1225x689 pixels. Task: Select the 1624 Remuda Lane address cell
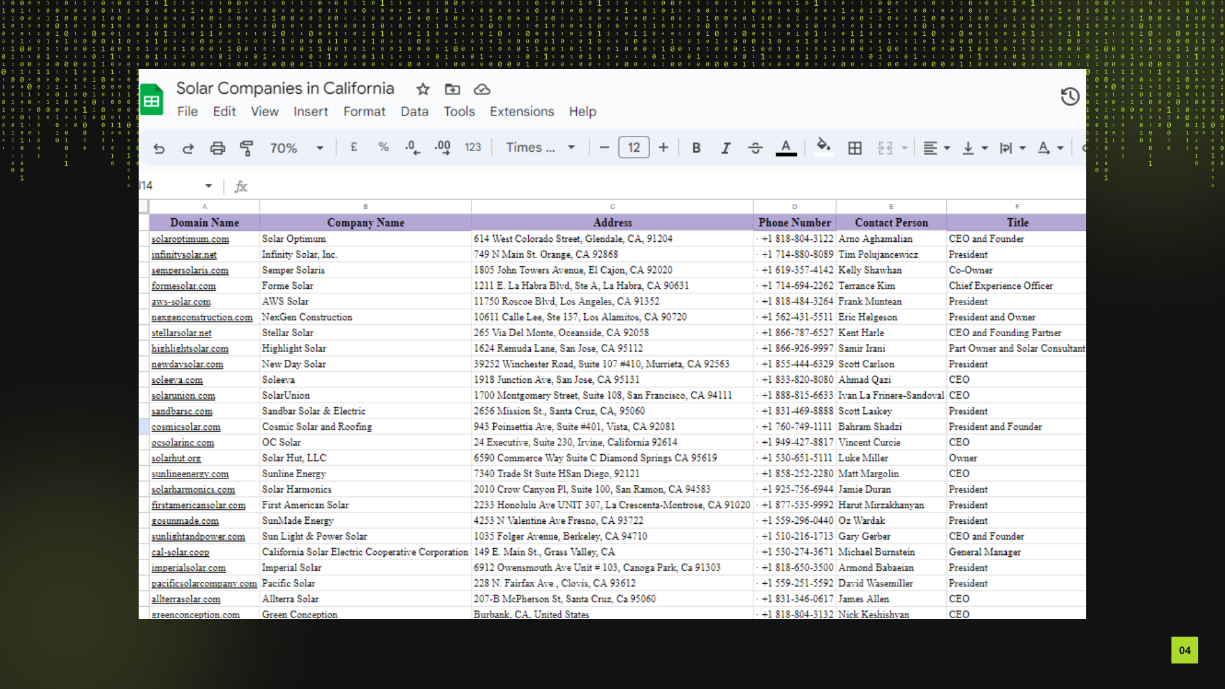pyautogui.click(x=612, y=348)
